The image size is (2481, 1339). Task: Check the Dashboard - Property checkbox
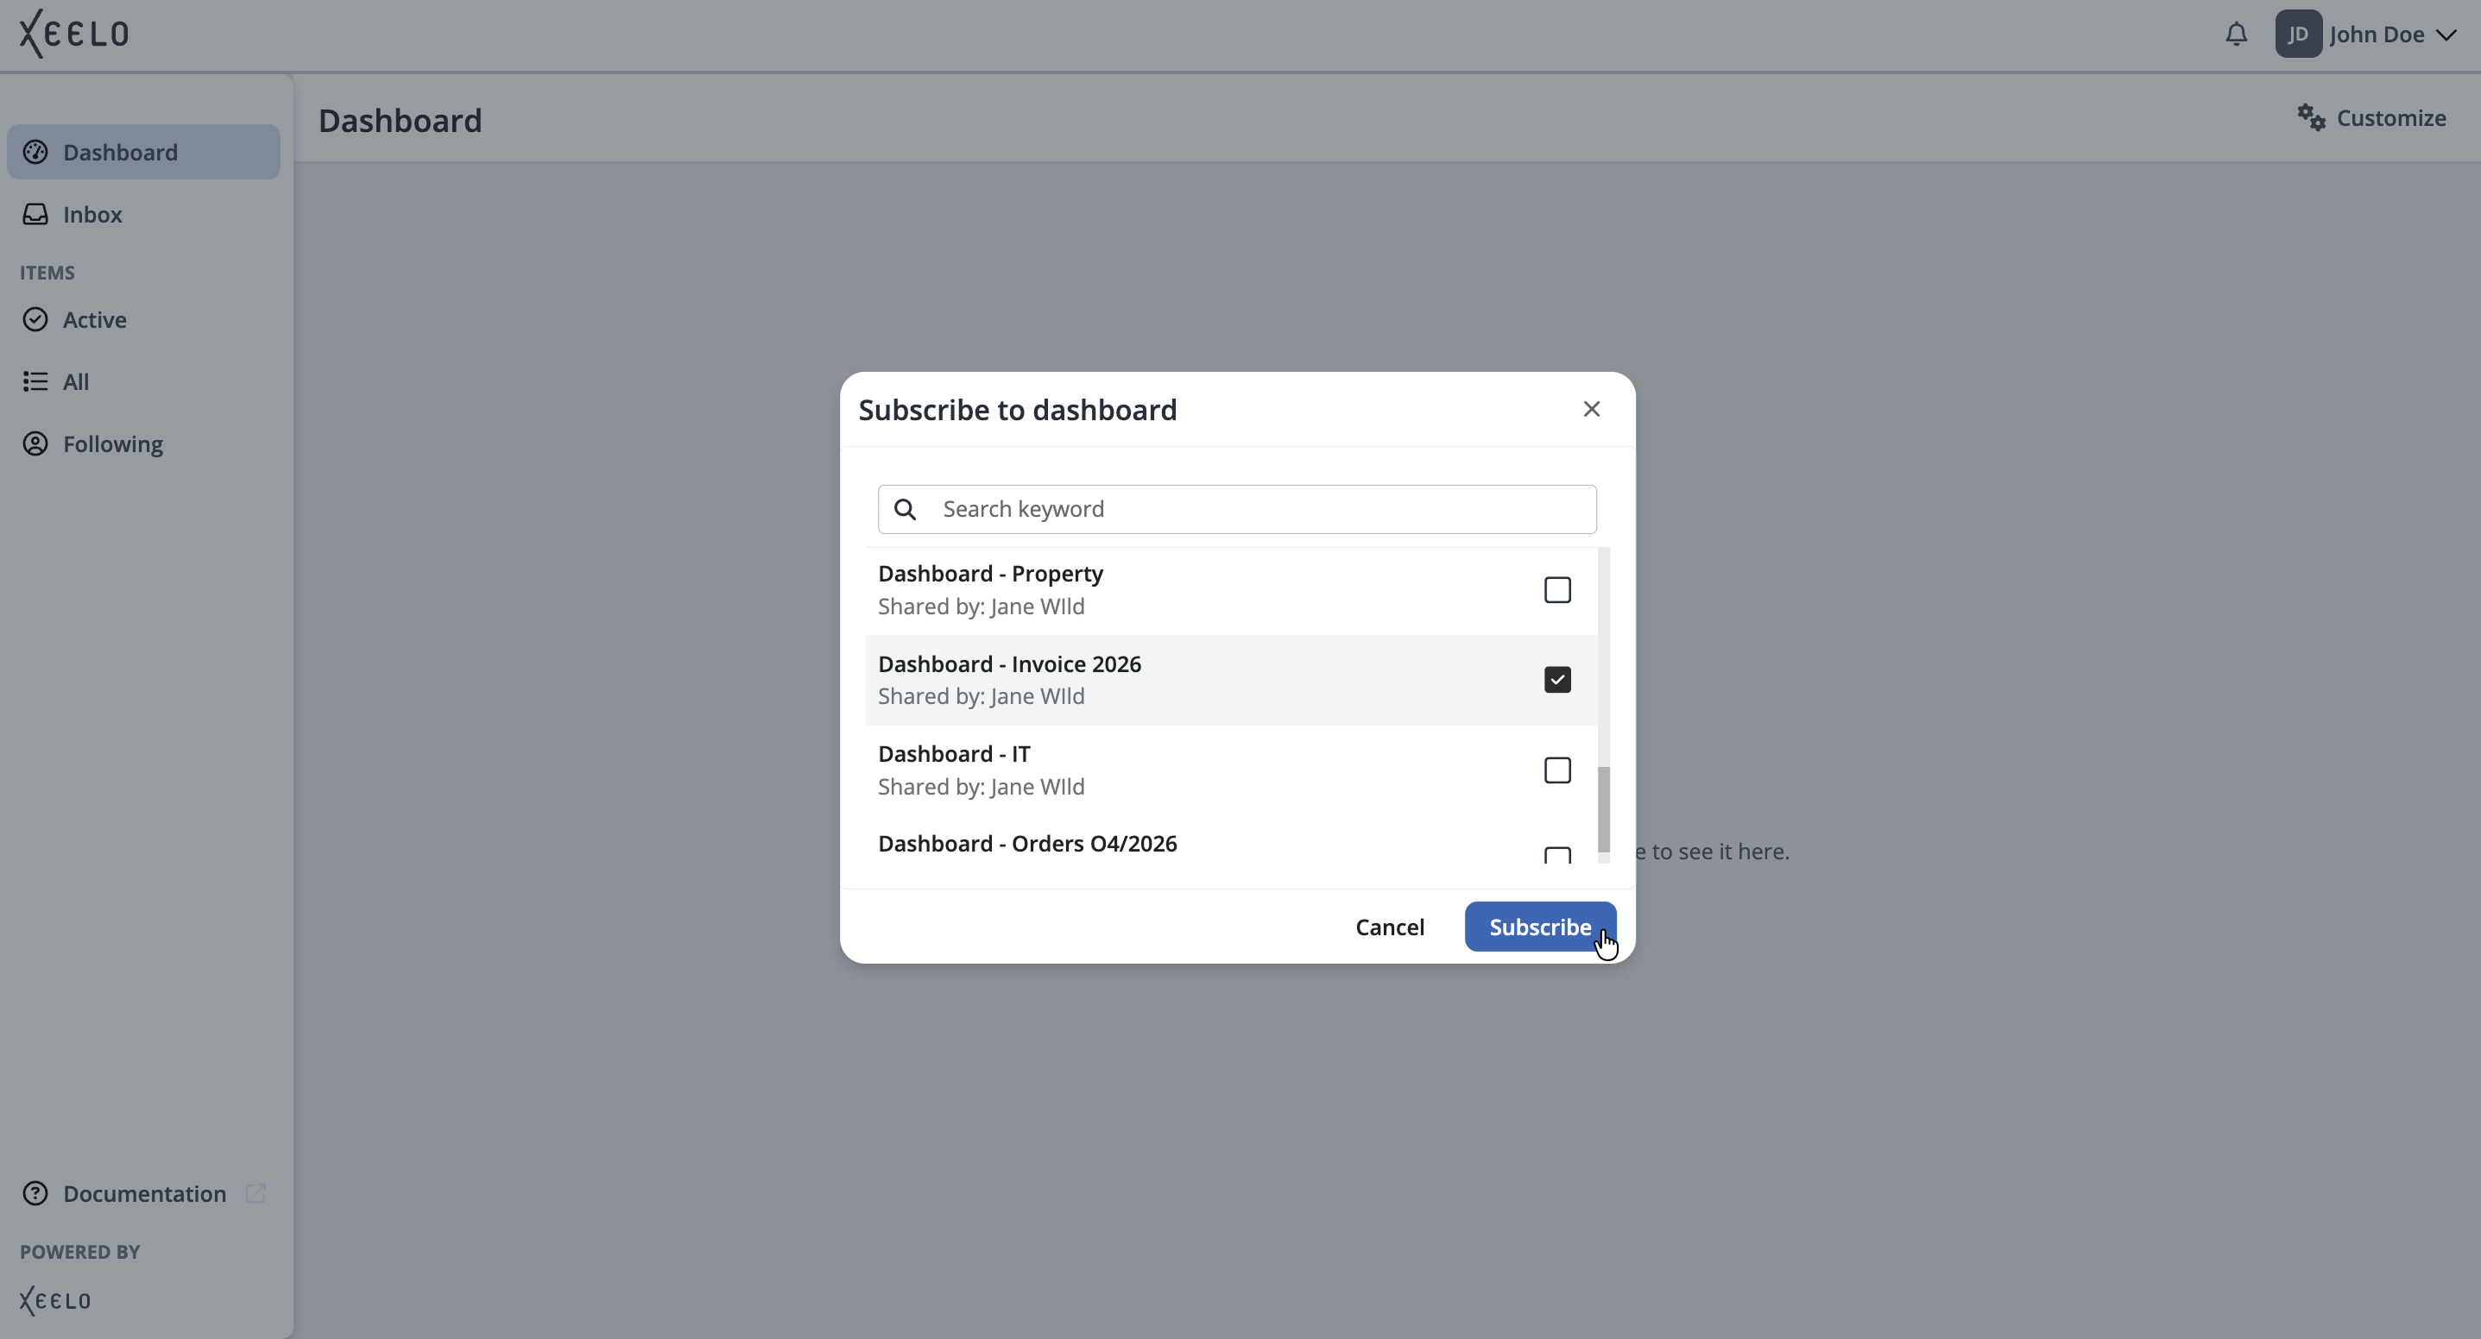tap(1557, 590)
